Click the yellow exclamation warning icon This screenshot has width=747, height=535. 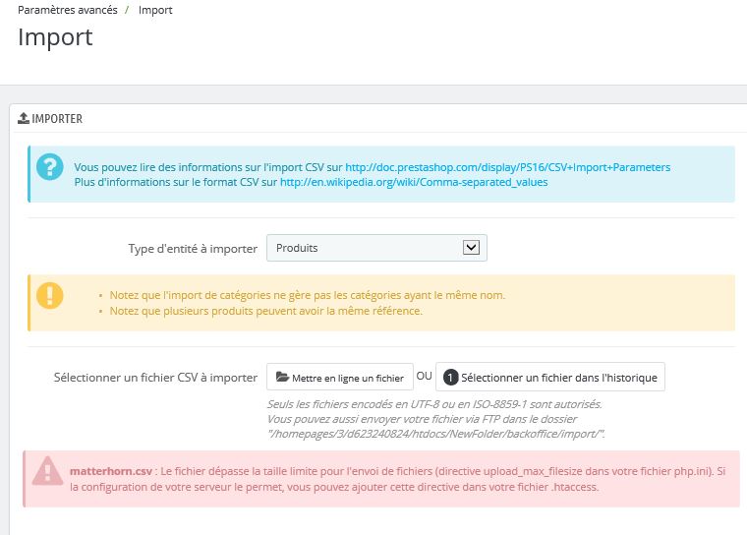tap(49, 295)
